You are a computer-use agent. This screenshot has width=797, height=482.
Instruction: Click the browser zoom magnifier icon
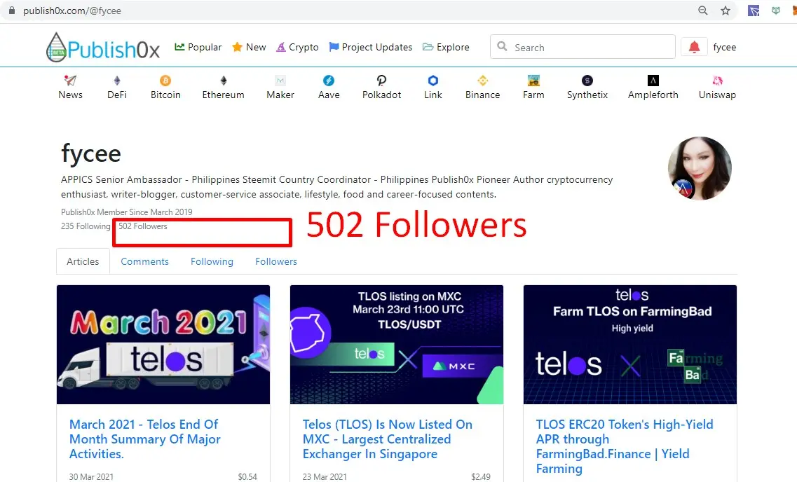click(703, 10)
